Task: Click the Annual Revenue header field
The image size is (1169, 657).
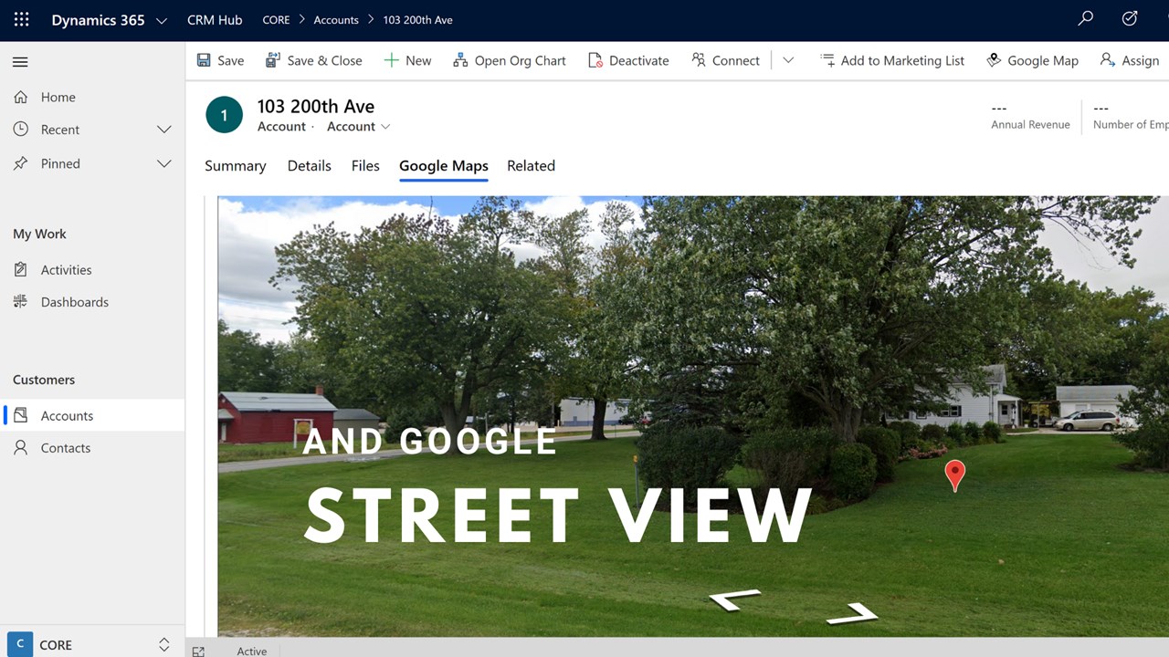Action: click(x=1030, y=116)
